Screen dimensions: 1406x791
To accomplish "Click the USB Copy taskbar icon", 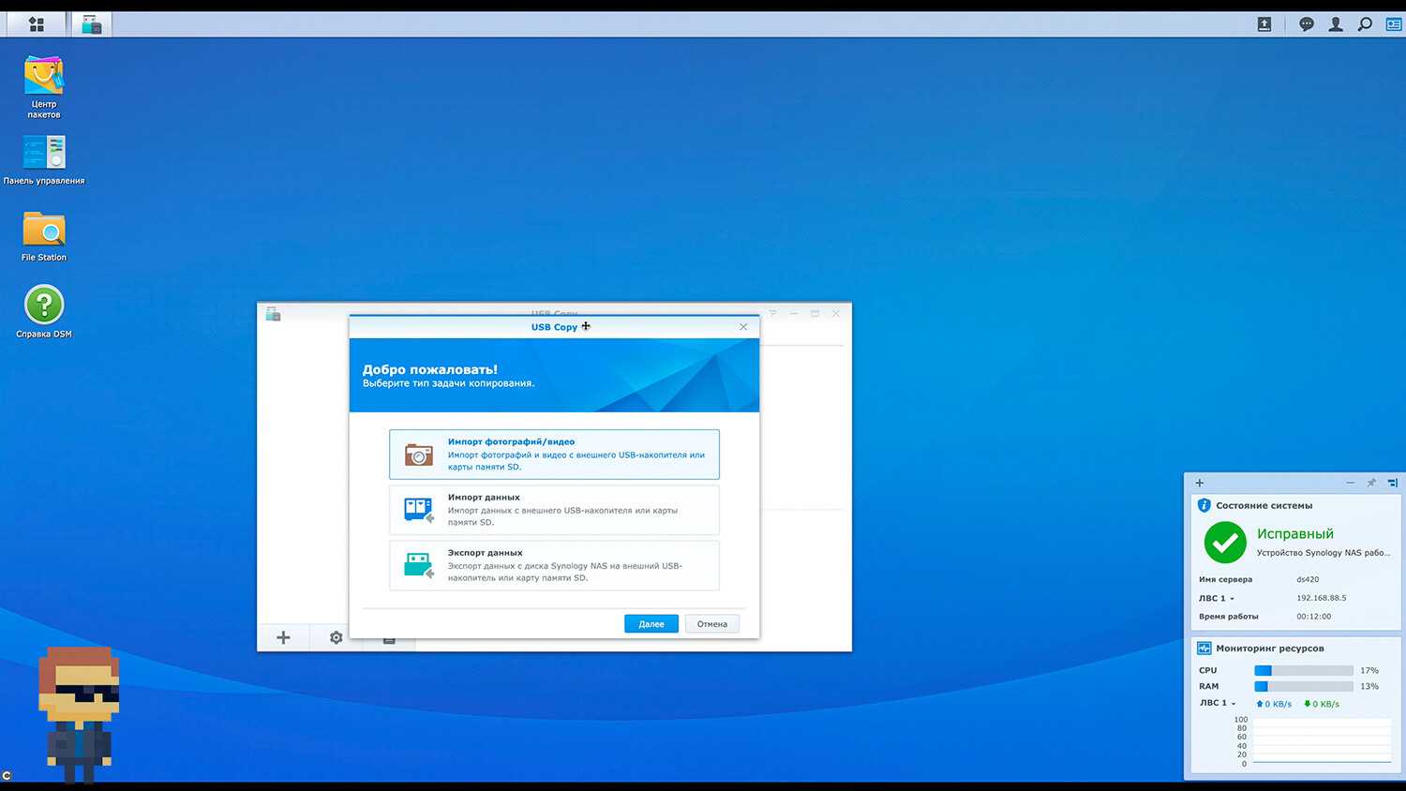I will [91, 24].
